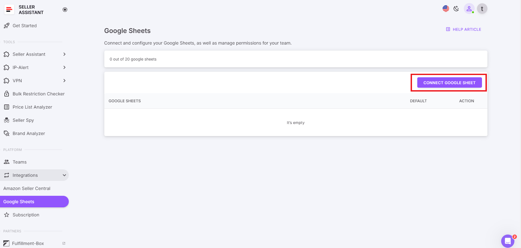Collapse the Integrations menu
The image size is (521, 248).
64,175
